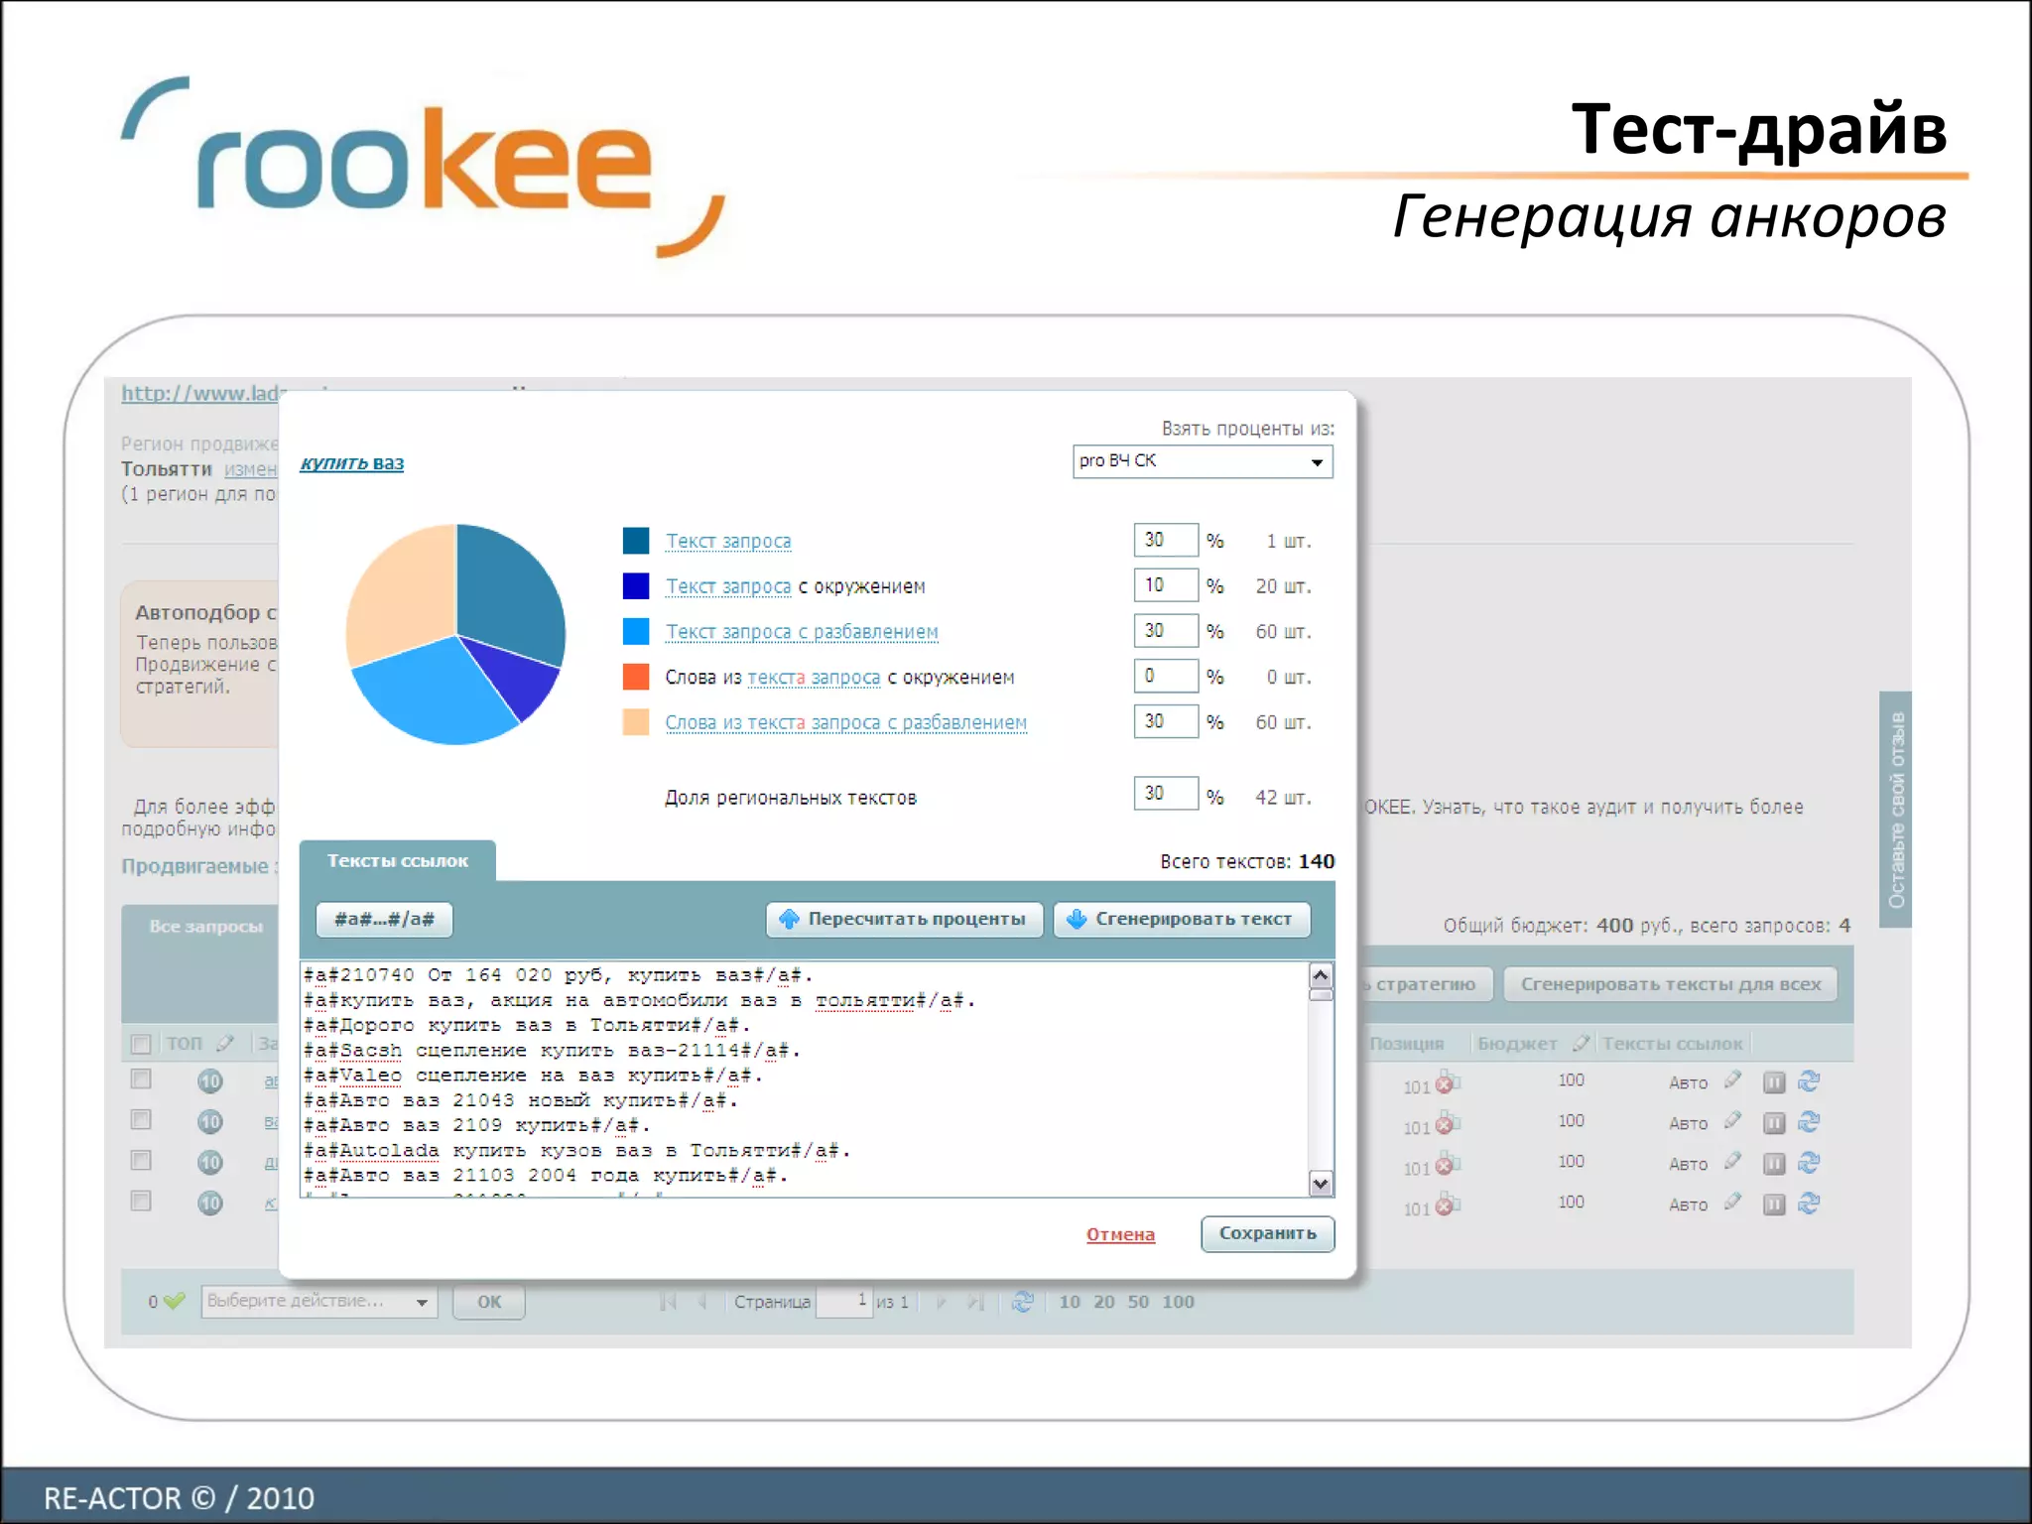
Task: Click orange swatch for Слова с окружением
Action: click(636, 677)
